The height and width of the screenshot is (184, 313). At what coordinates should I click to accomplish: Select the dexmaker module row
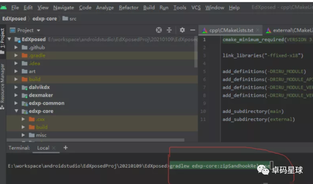click(x=102, y=95)
